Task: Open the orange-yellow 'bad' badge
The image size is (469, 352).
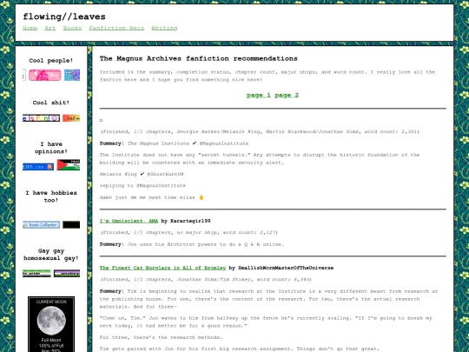Action: [71, 118]
